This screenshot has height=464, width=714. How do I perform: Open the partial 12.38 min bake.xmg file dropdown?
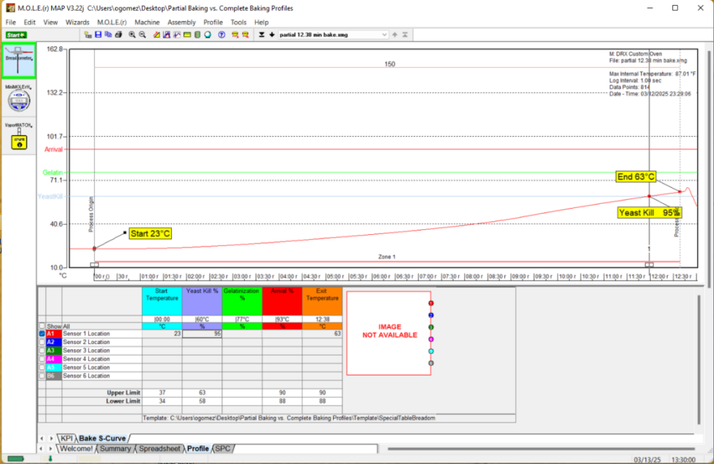pos(385,34)
